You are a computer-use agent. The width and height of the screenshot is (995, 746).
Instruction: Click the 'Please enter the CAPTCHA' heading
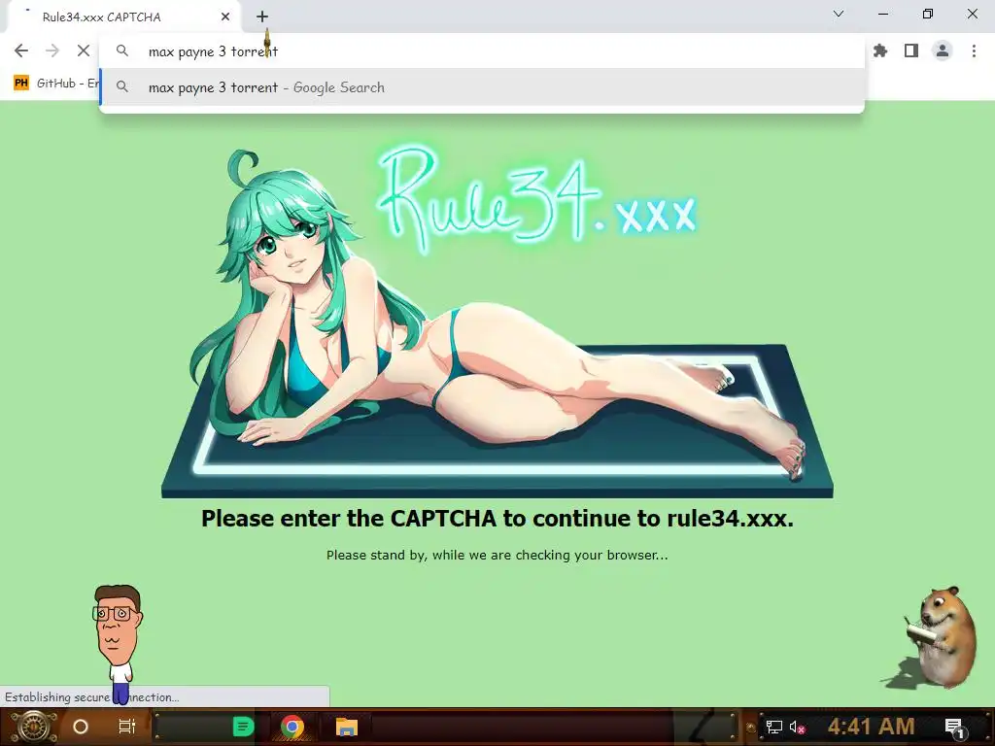tap(497, 519)
